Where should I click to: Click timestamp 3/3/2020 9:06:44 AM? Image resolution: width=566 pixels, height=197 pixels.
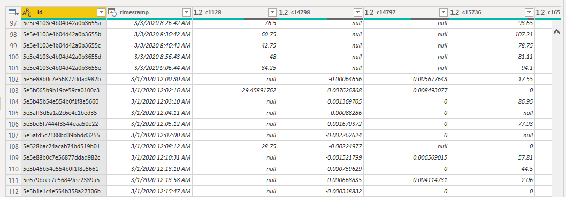[x=162, y=68]
